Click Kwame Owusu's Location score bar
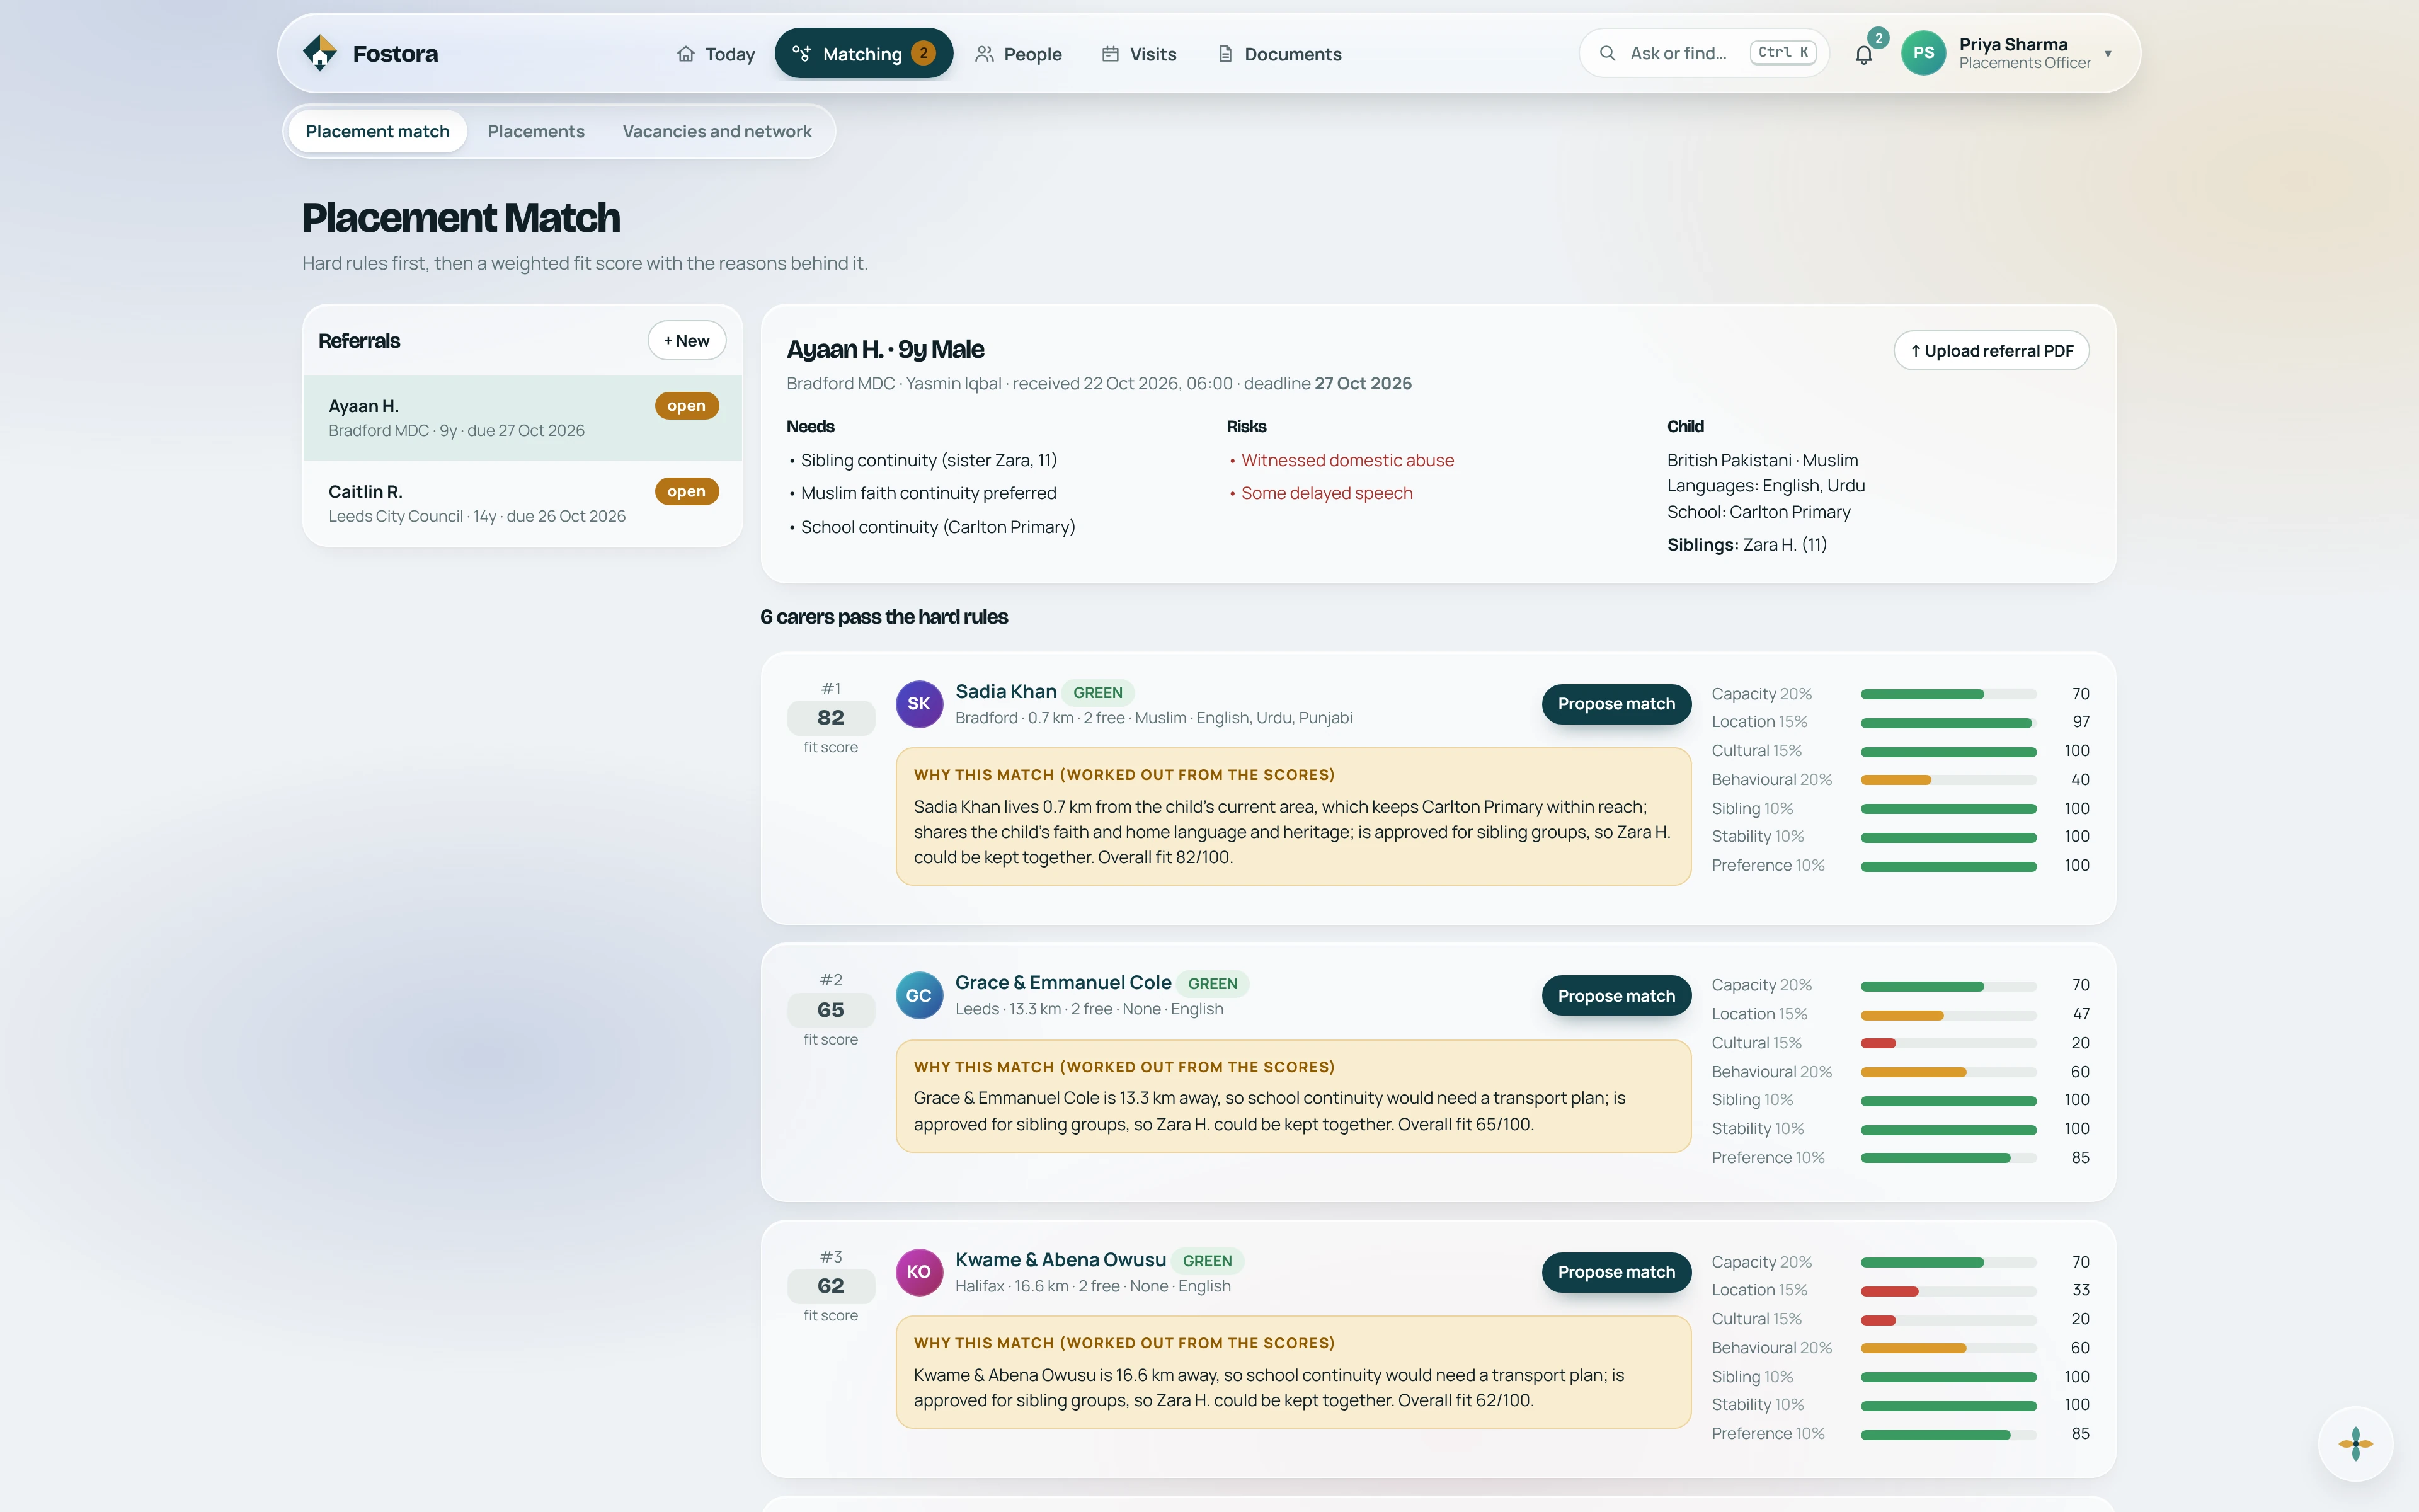This screenshot has width=2419, height=1512. 1948,1291
